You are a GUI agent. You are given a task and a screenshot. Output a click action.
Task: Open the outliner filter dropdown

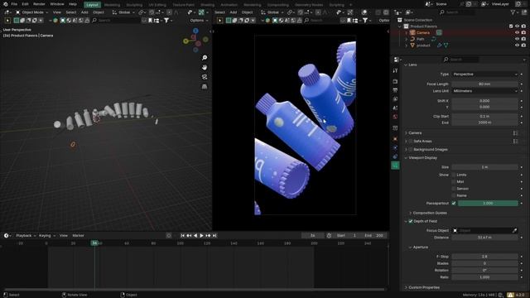click(514, 12)
